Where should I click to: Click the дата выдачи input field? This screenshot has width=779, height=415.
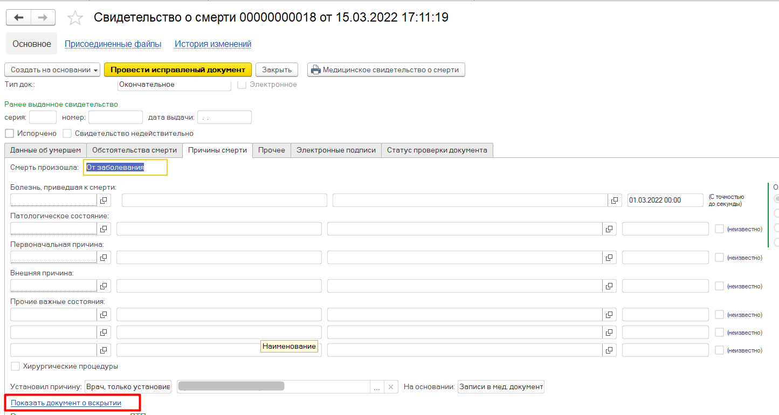click(224, 117)
